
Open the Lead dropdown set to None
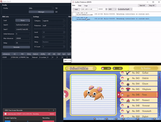pos(23,20)
